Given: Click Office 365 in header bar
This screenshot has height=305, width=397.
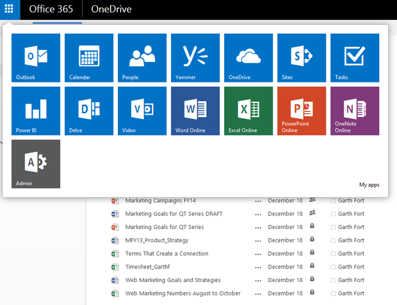Looking at the screenshot, I should click(x=51, y=9).
